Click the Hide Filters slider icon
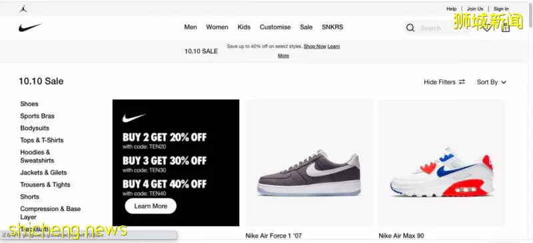The height and width of the screenshot is (243, 533). 462,82
